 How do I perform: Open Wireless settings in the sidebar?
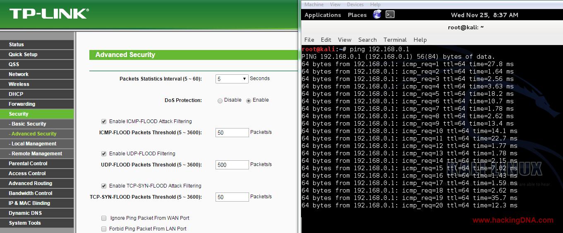tap(37, 84)
